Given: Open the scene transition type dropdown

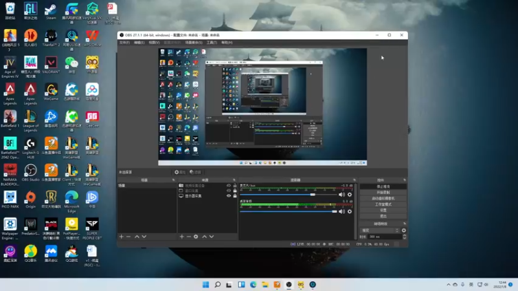Looking at the screenshot, I should [x=380, y=230].
